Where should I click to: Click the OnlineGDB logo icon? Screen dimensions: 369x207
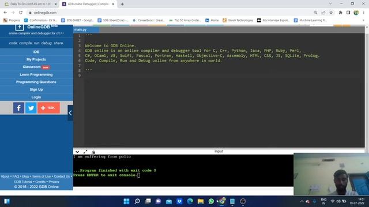pyautogui.click(x=19, y=27)
